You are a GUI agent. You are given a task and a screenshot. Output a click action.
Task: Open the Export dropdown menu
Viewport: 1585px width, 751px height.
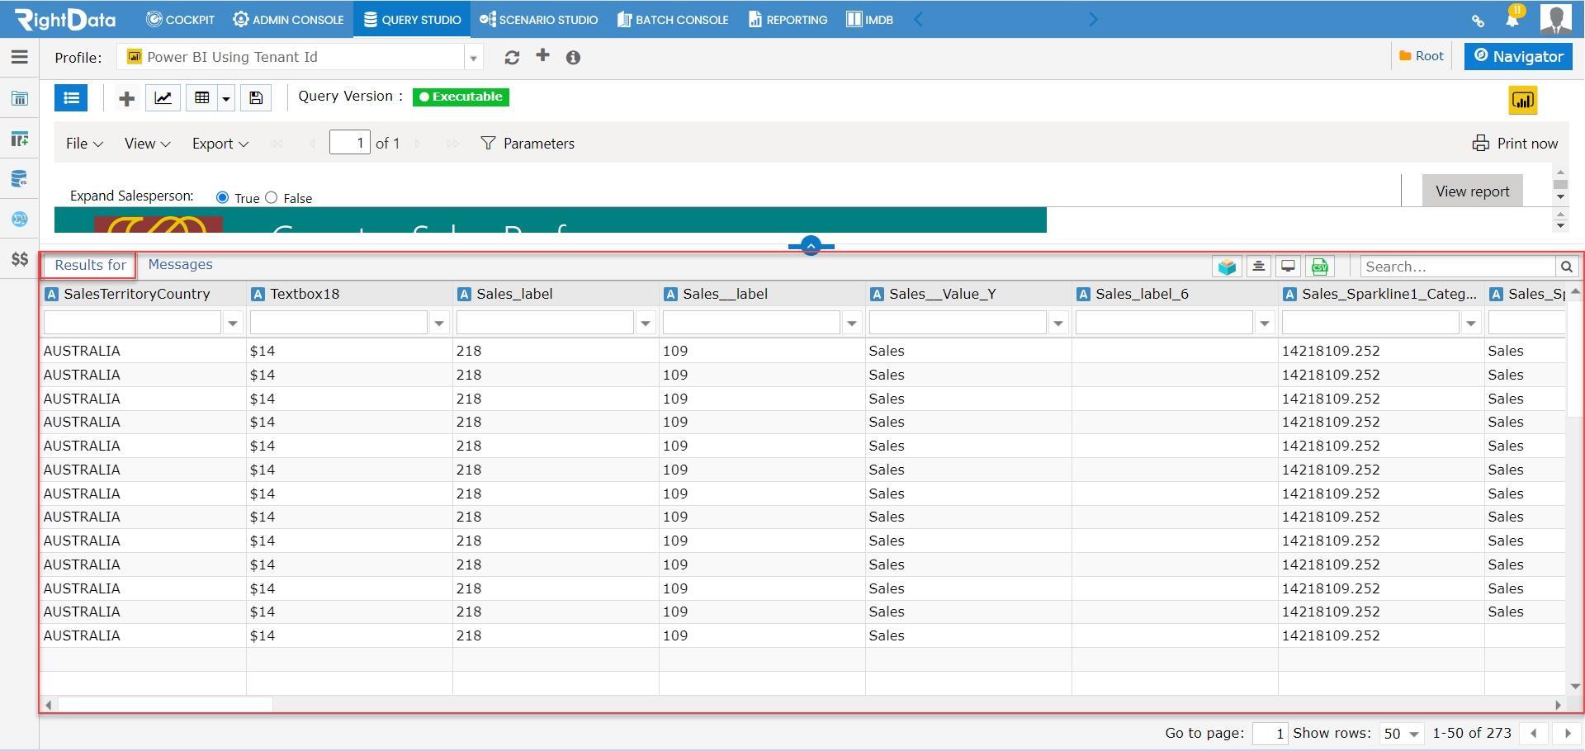(220, 143)
